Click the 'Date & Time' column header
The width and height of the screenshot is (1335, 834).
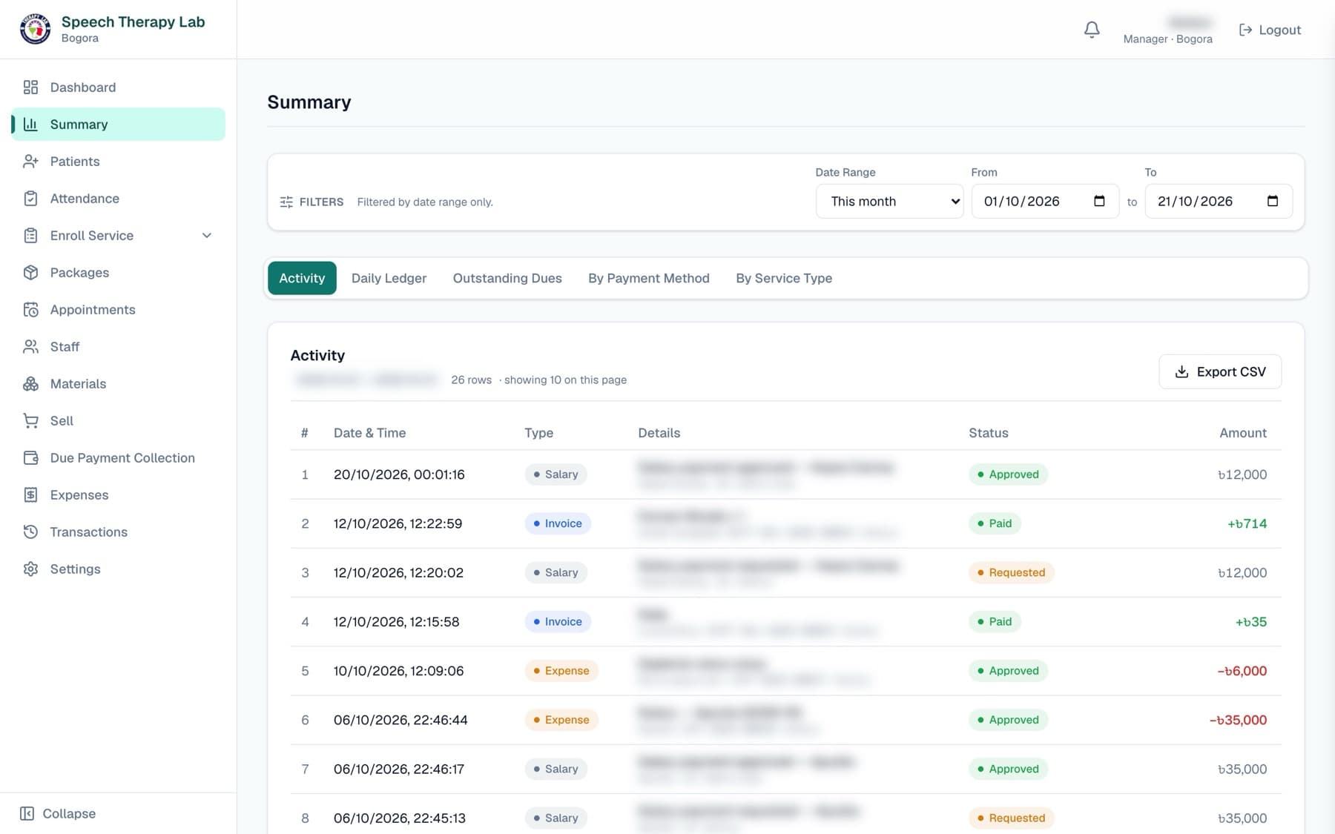pyautogui.click(x=369, y=433)
